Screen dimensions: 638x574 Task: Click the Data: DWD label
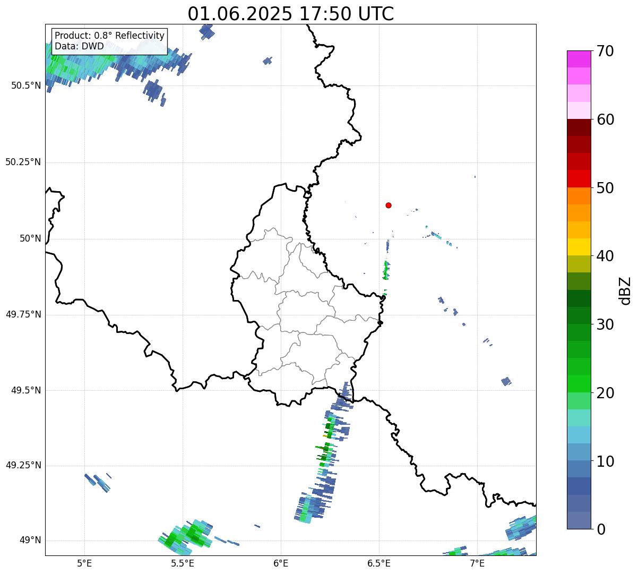79,46
